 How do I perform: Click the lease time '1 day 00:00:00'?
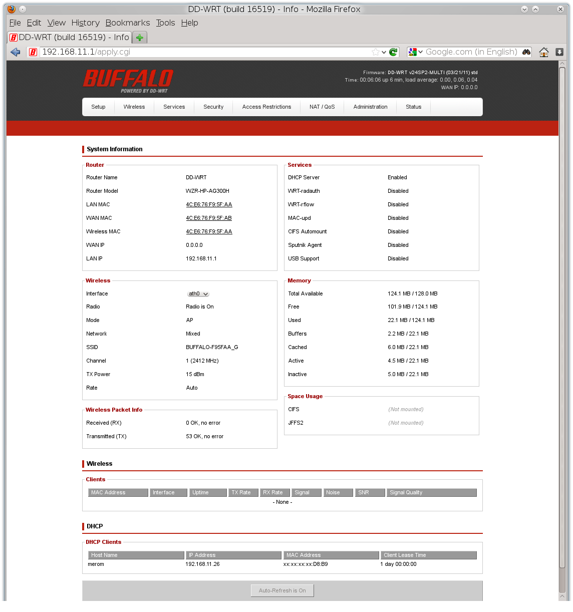[398, 564]
